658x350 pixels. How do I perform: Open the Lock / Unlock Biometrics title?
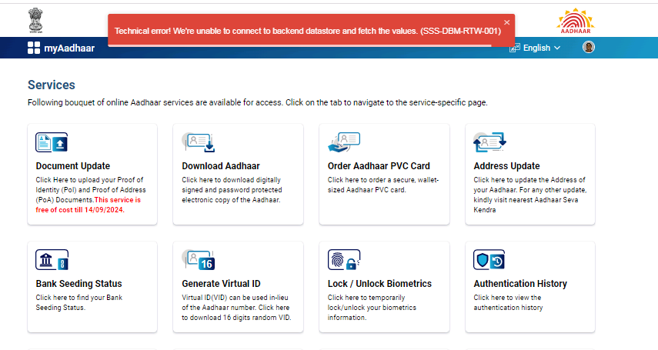[379, 284]
